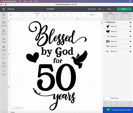Collapse the 50Blessed layer group

104,22
